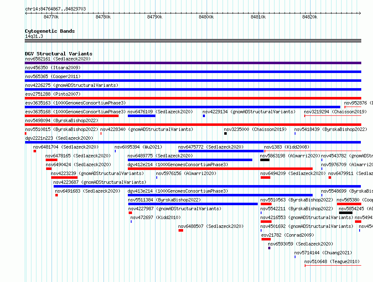Select the blue nsv6476109 variant bar

142,116
